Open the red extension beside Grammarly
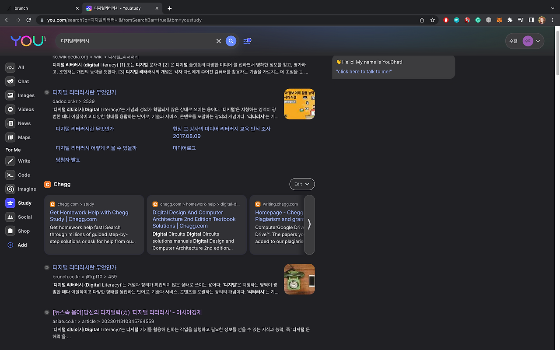560x350 pixels. coord(468,20)
